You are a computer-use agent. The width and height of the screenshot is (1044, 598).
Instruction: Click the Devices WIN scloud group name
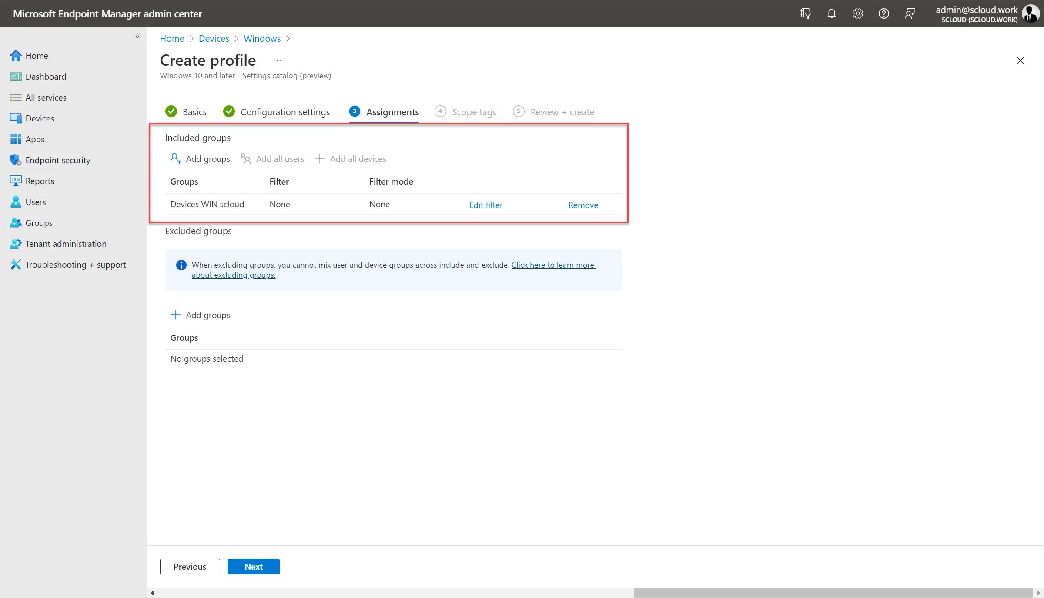coord(207,204)
